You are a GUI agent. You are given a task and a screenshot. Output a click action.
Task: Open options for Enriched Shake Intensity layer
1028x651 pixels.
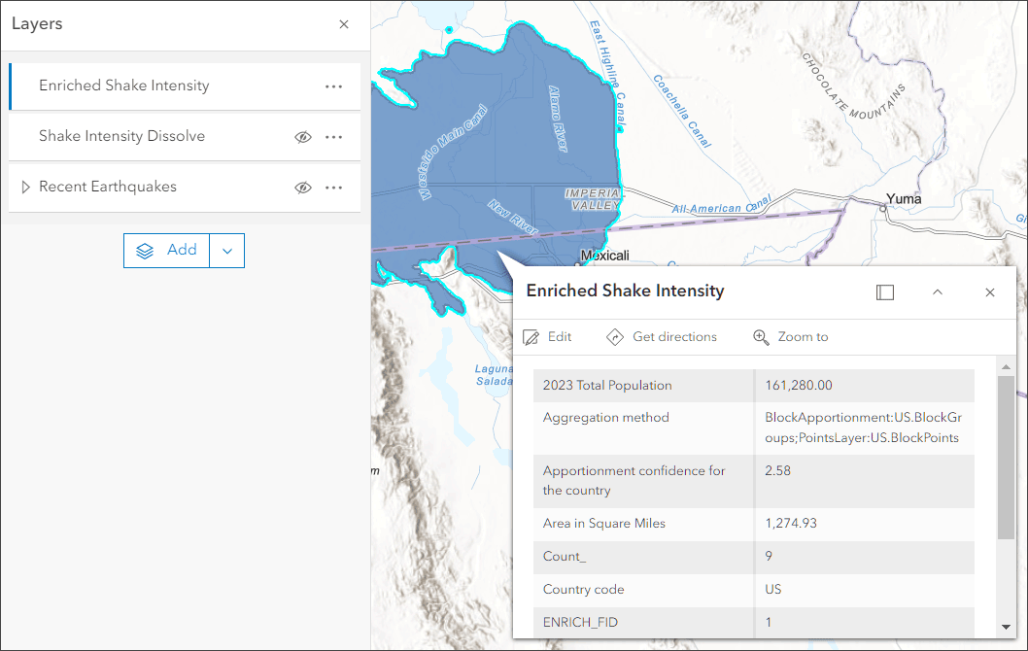pyautogui.click(x=334, y=86)
